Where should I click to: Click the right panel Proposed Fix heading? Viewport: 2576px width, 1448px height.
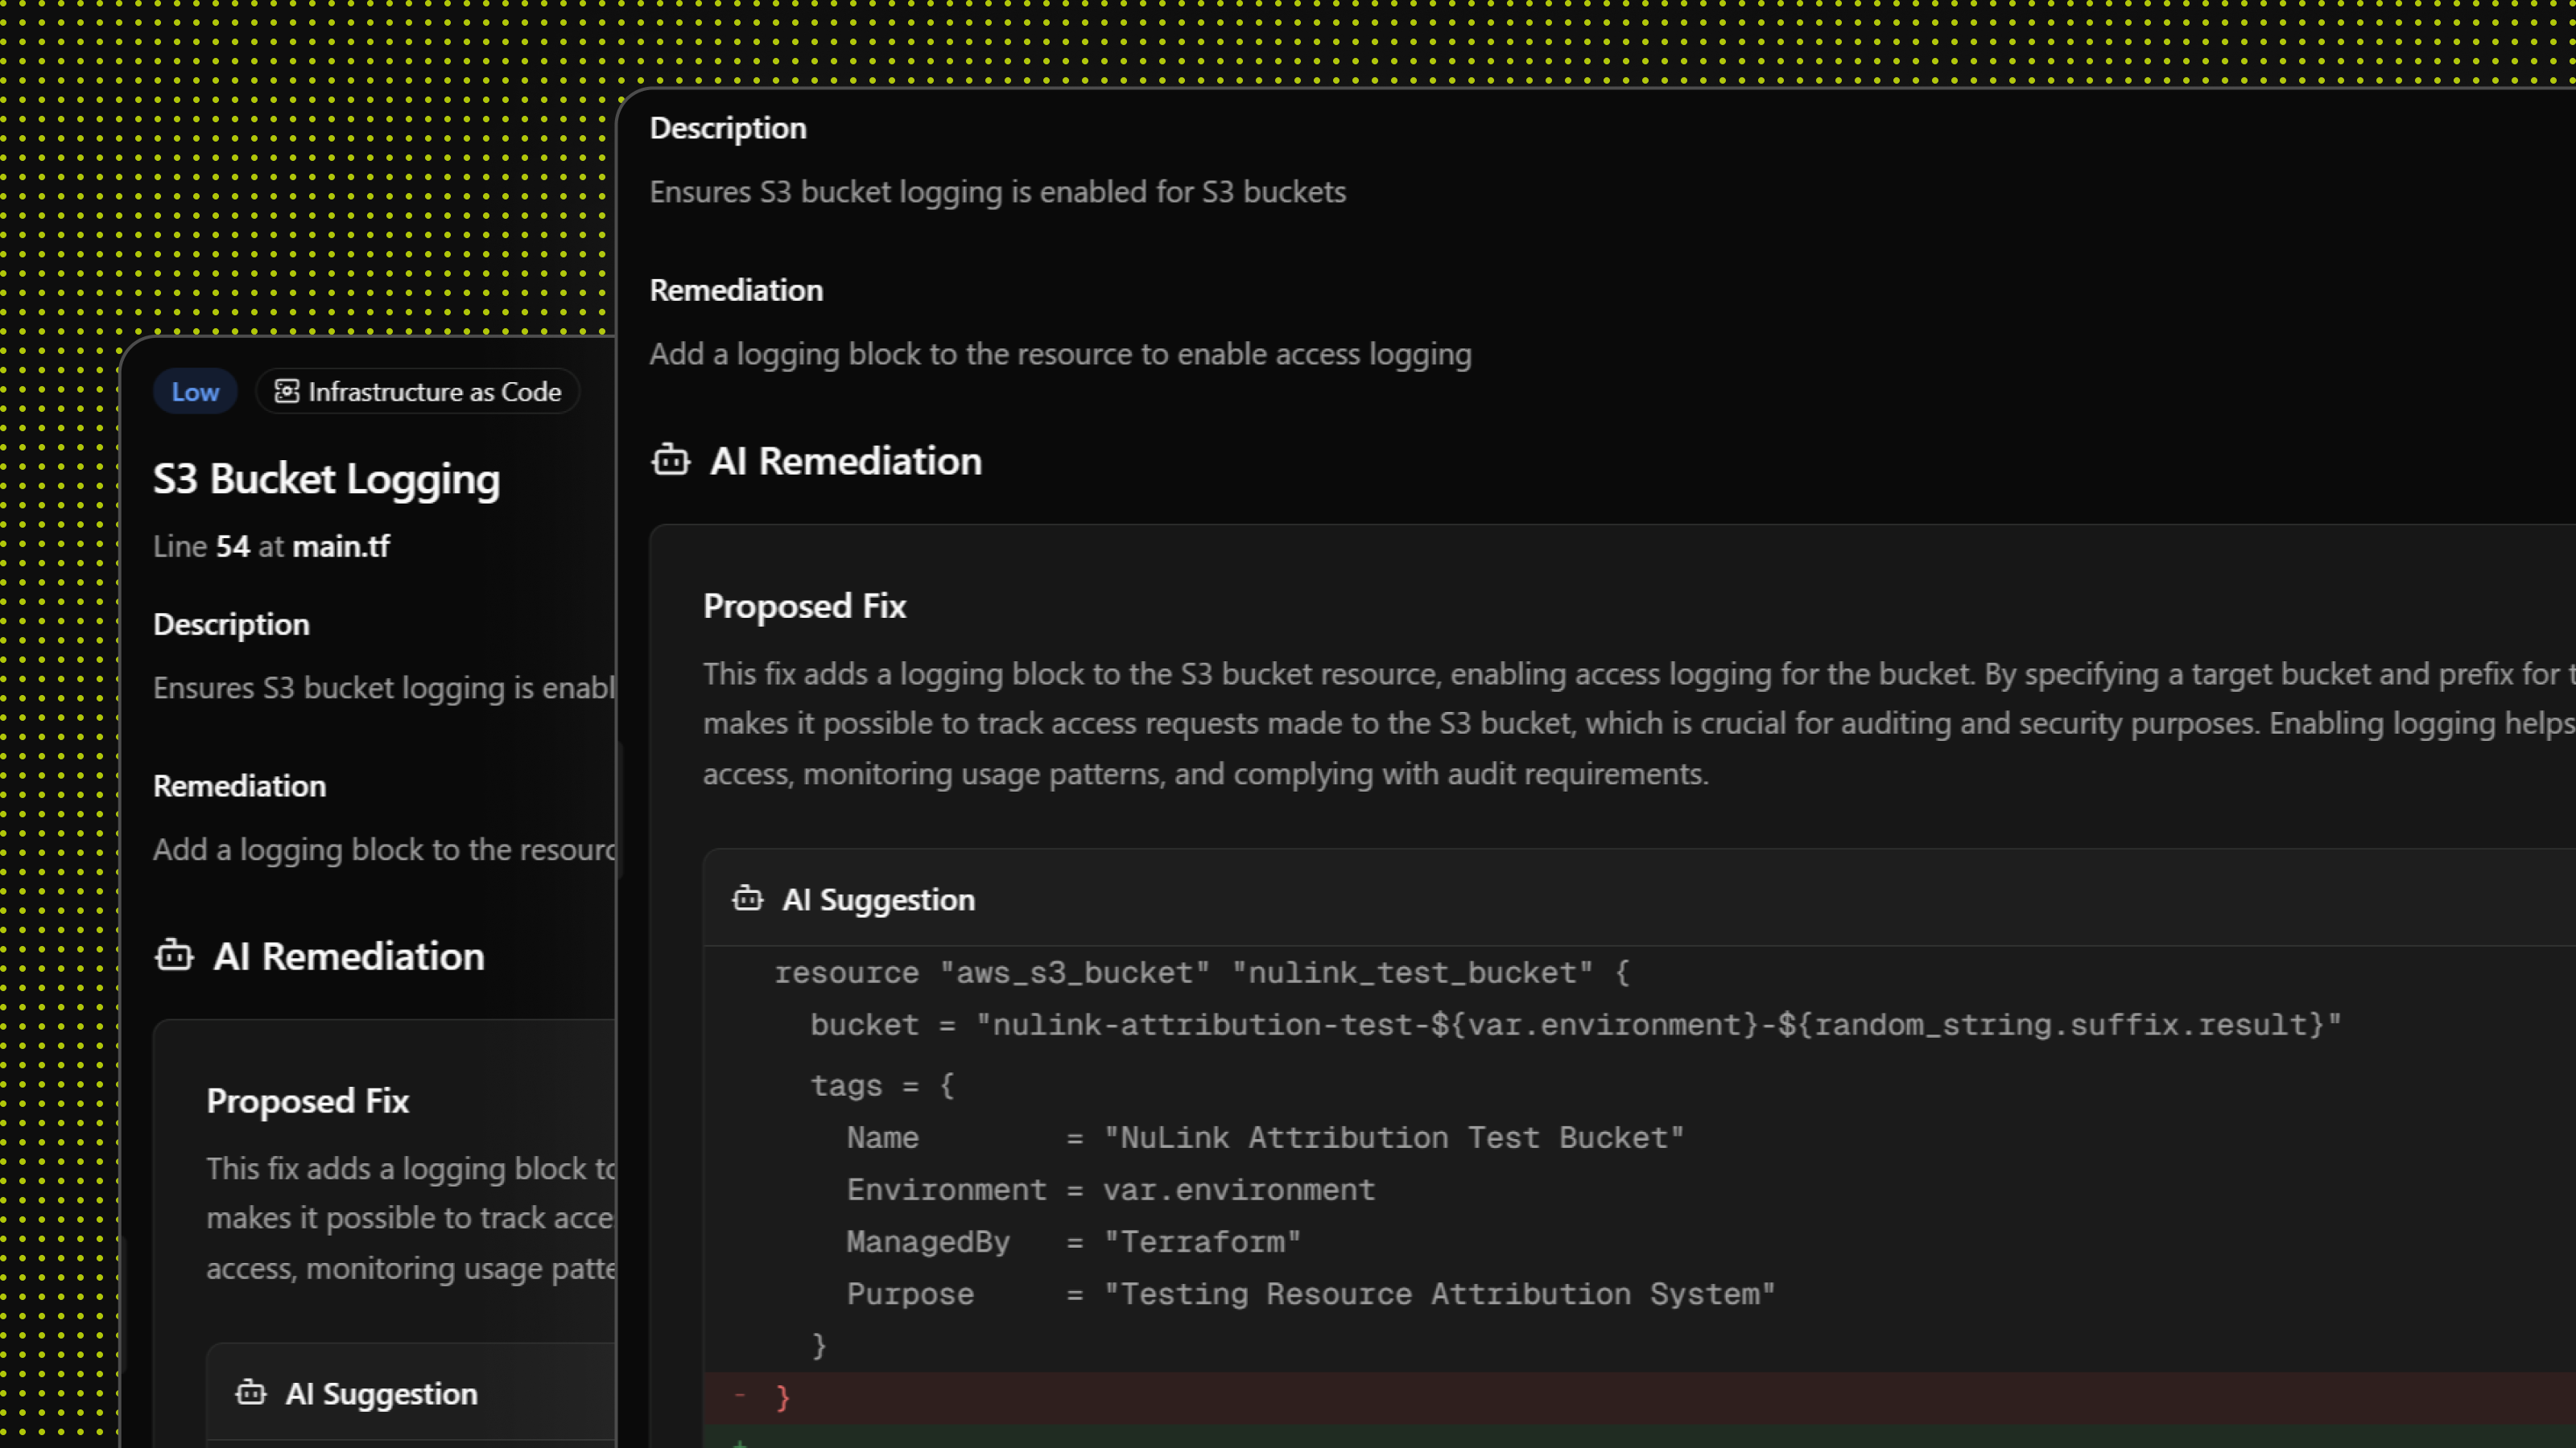click(804, 606)
